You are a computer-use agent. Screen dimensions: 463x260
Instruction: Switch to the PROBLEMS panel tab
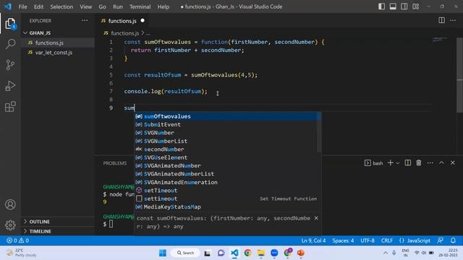coord(115,163)
